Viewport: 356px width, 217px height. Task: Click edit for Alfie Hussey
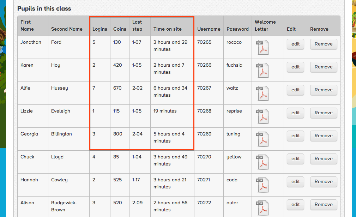click(x=295, y=90)
